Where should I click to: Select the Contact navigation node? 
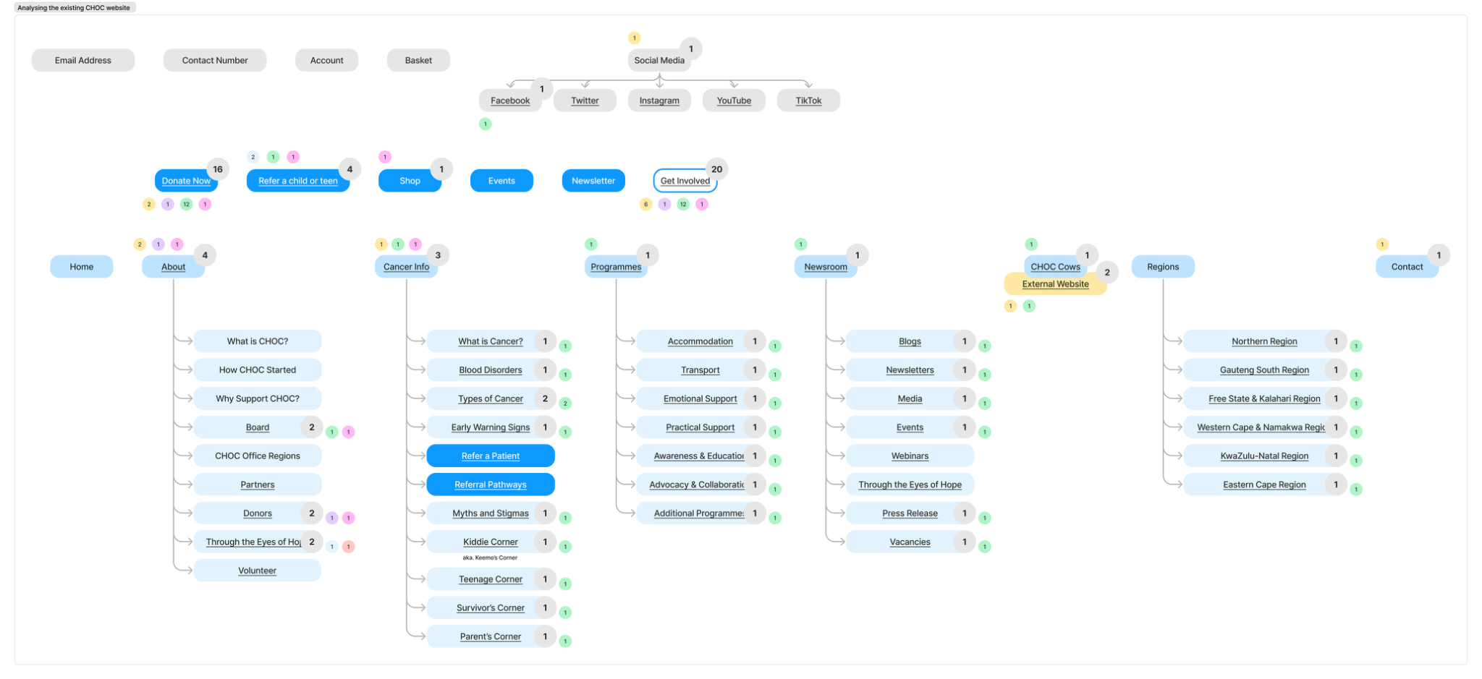point(1407,267)
